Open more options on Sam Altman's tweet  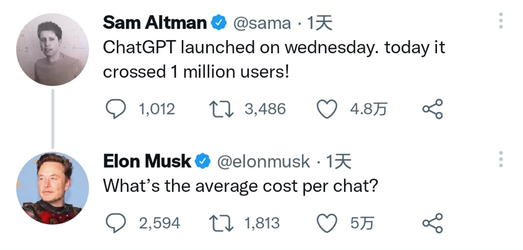click(501, 22)
